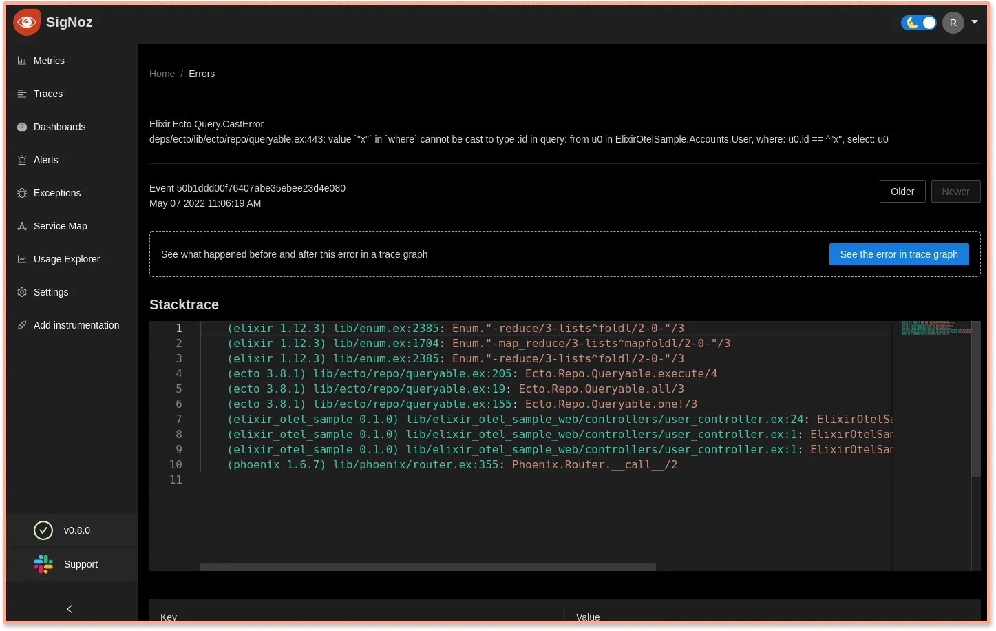Click stacktrace line with user_controller.ex:24

click(560, 419)
